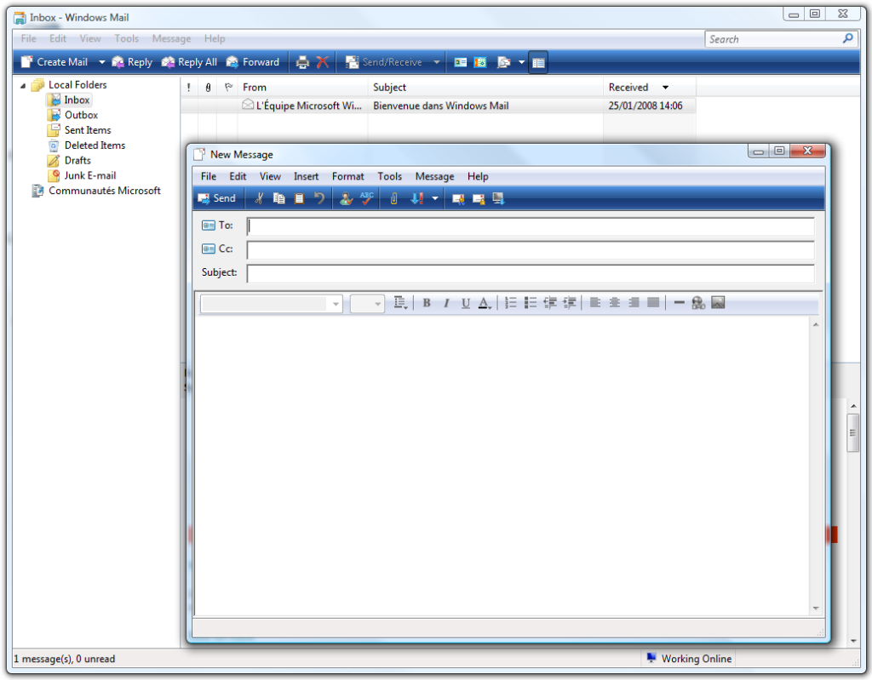Toggle Justify alignment

[x=653, y=302]
